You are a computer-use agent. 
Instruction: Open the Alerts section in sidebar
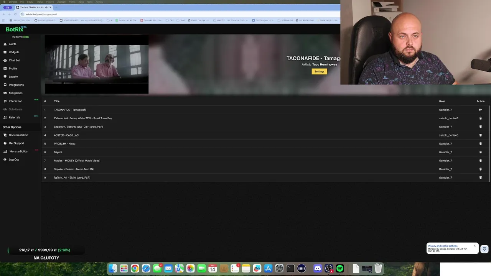tap(12, 44)
